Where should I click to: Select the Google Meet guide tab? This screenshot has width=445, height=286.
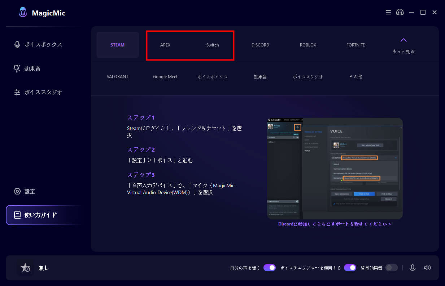pos(165,77)
